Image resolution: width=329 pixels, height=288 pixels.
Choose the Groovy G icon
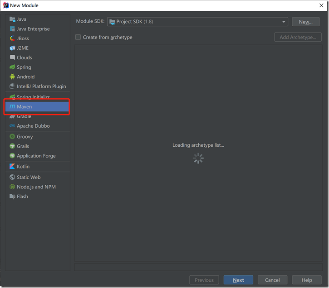point(12,137)
